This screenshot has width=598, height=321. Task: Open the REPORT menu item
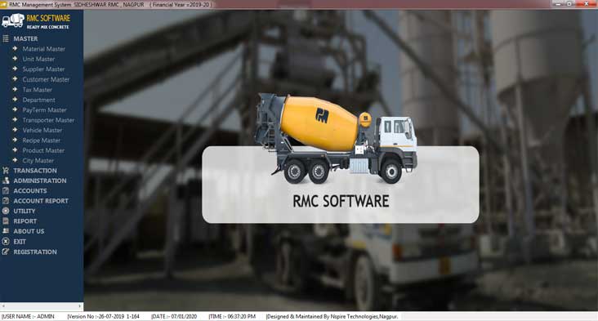click(25, 221)
